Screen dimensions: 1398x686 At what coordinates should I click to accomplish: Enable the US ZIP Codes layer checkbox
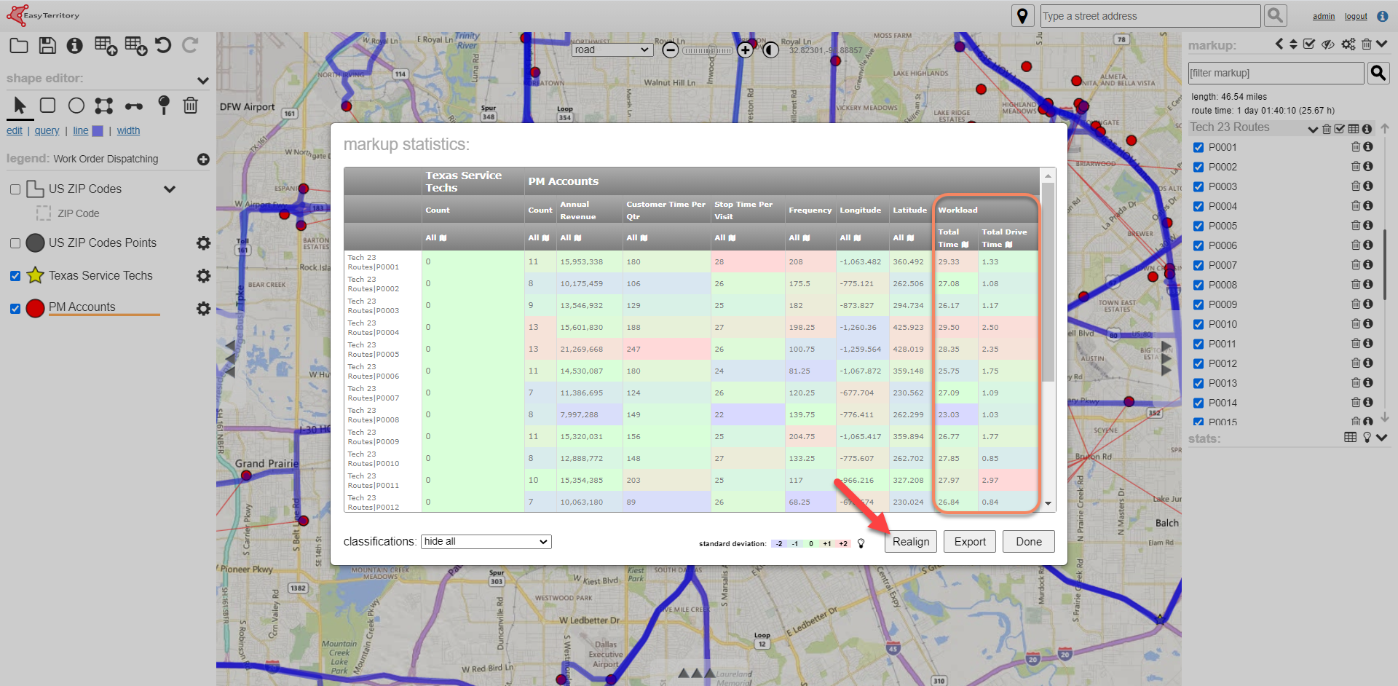click(x=15, y=189)
